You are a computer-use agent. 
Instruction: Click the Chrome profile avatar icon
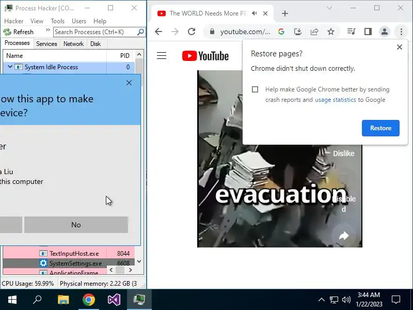coord(385,32)
